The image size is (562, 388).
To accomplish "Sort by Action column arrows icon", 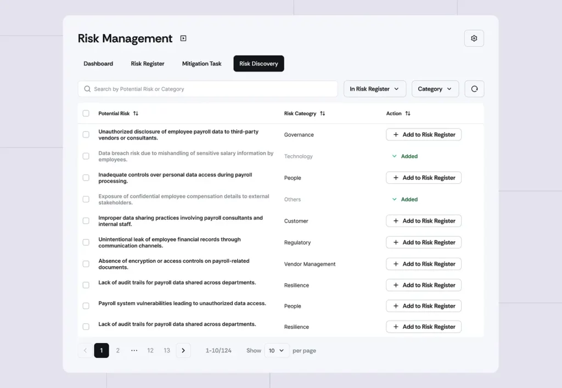I will pos(408,113).
